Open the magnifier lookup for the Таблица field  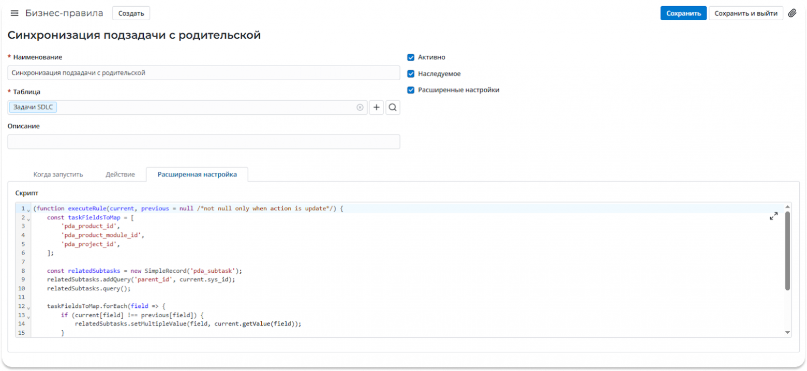393,107
